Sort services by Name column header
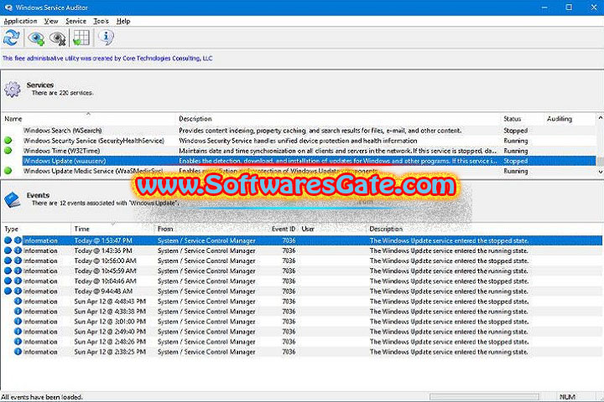Screen dimensions: 604x402 tap(89, 119)
